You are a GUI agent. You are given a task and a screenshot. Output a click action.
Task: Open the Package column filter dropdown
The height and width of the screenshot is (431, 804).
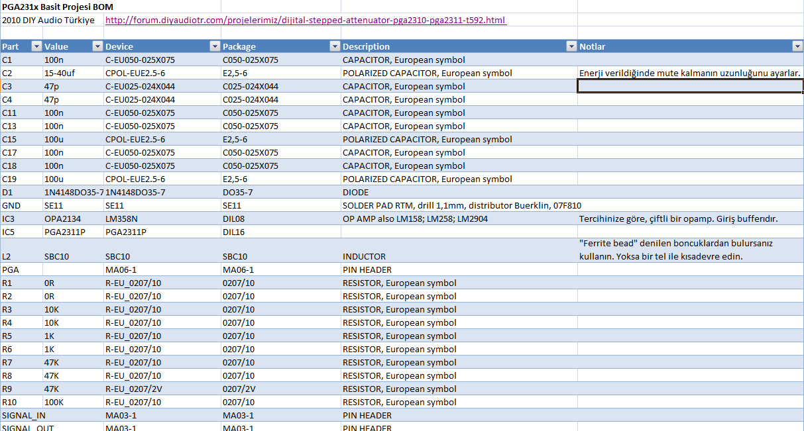pos(334,46)
